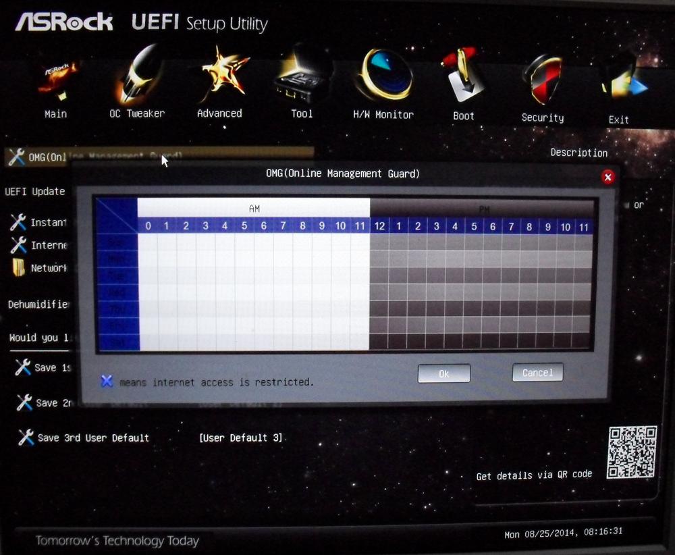
Task: Toggle the Saturday 11 PM schedule cell
Action: pos(582,341)
